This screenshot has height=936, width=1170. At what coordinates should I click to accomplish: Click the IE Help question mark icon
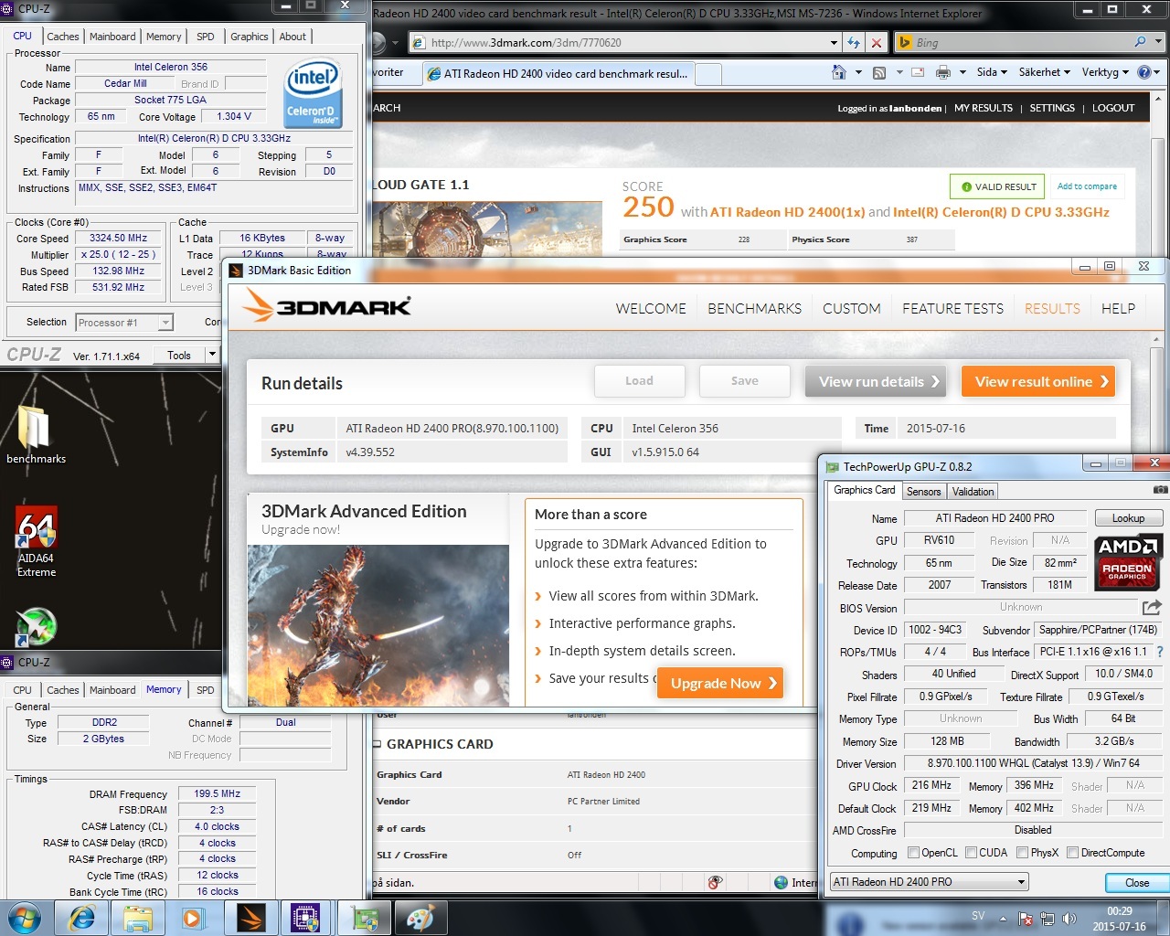(1144, 72)
